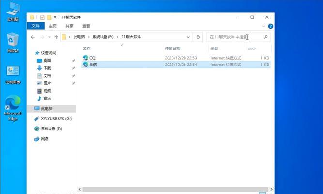The image size is (323, 194).
Task: Click the new folder icon in title bar
Action: click(49, 17)
